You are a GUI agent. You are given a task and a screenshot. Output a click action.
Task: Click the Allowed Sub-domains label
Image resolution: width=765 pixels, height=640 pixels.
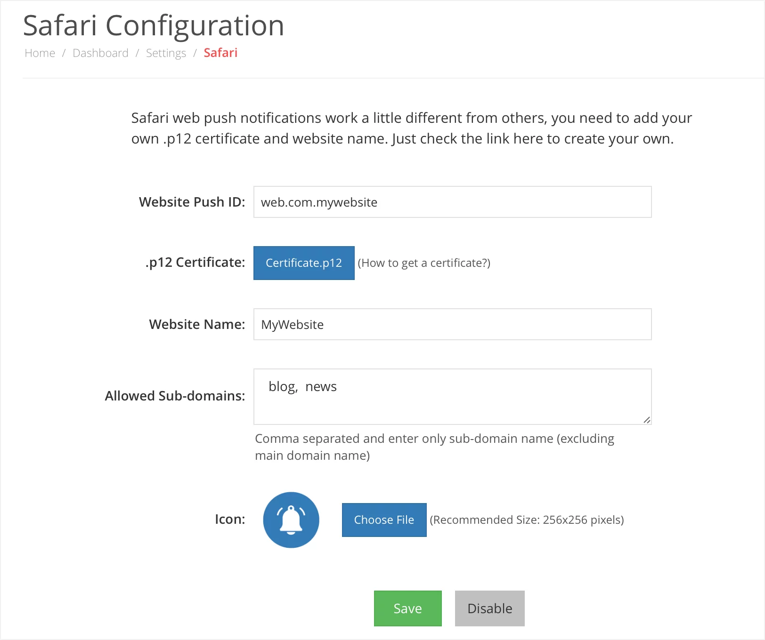(x=175, y=396)
